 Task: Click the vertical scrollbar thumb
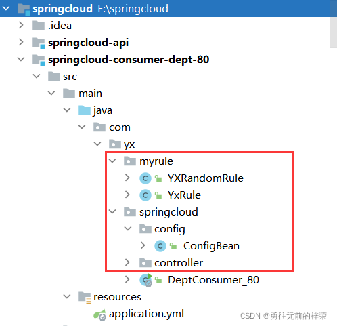pyautogui.click(x=333, y=33)
